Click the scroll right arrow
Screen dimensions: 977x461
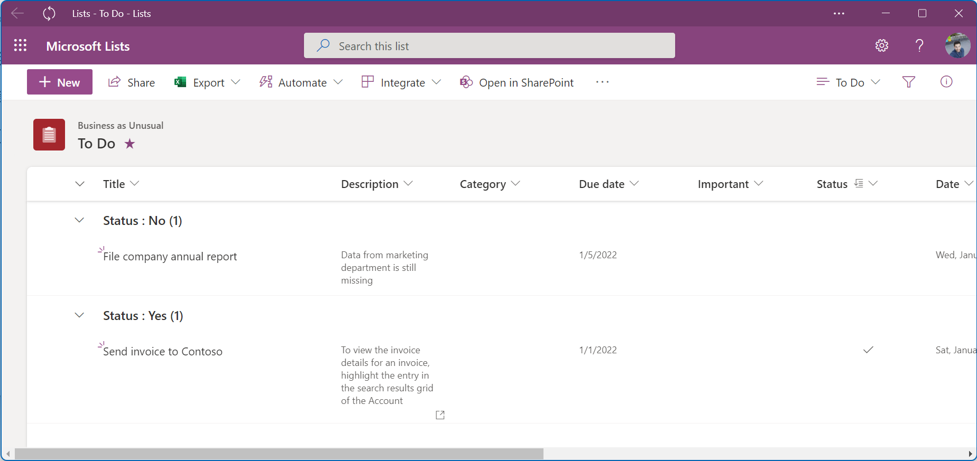click(x=971, y=454)
